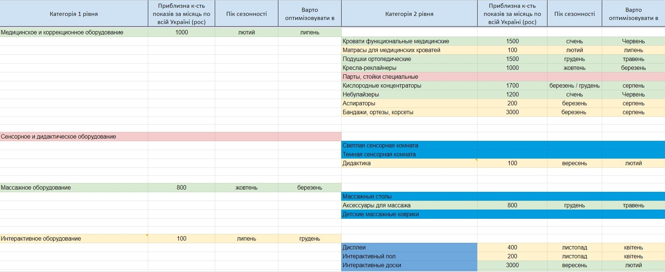Select value 3000 in the 'Бандажи, ортезы, корсеты' row
Image resolution: width=665 pixels, height=272 pixels.
[x=512, y=112]
